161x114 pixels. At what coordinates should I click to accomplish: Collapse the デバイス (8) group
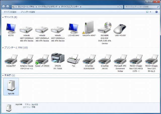3,17
